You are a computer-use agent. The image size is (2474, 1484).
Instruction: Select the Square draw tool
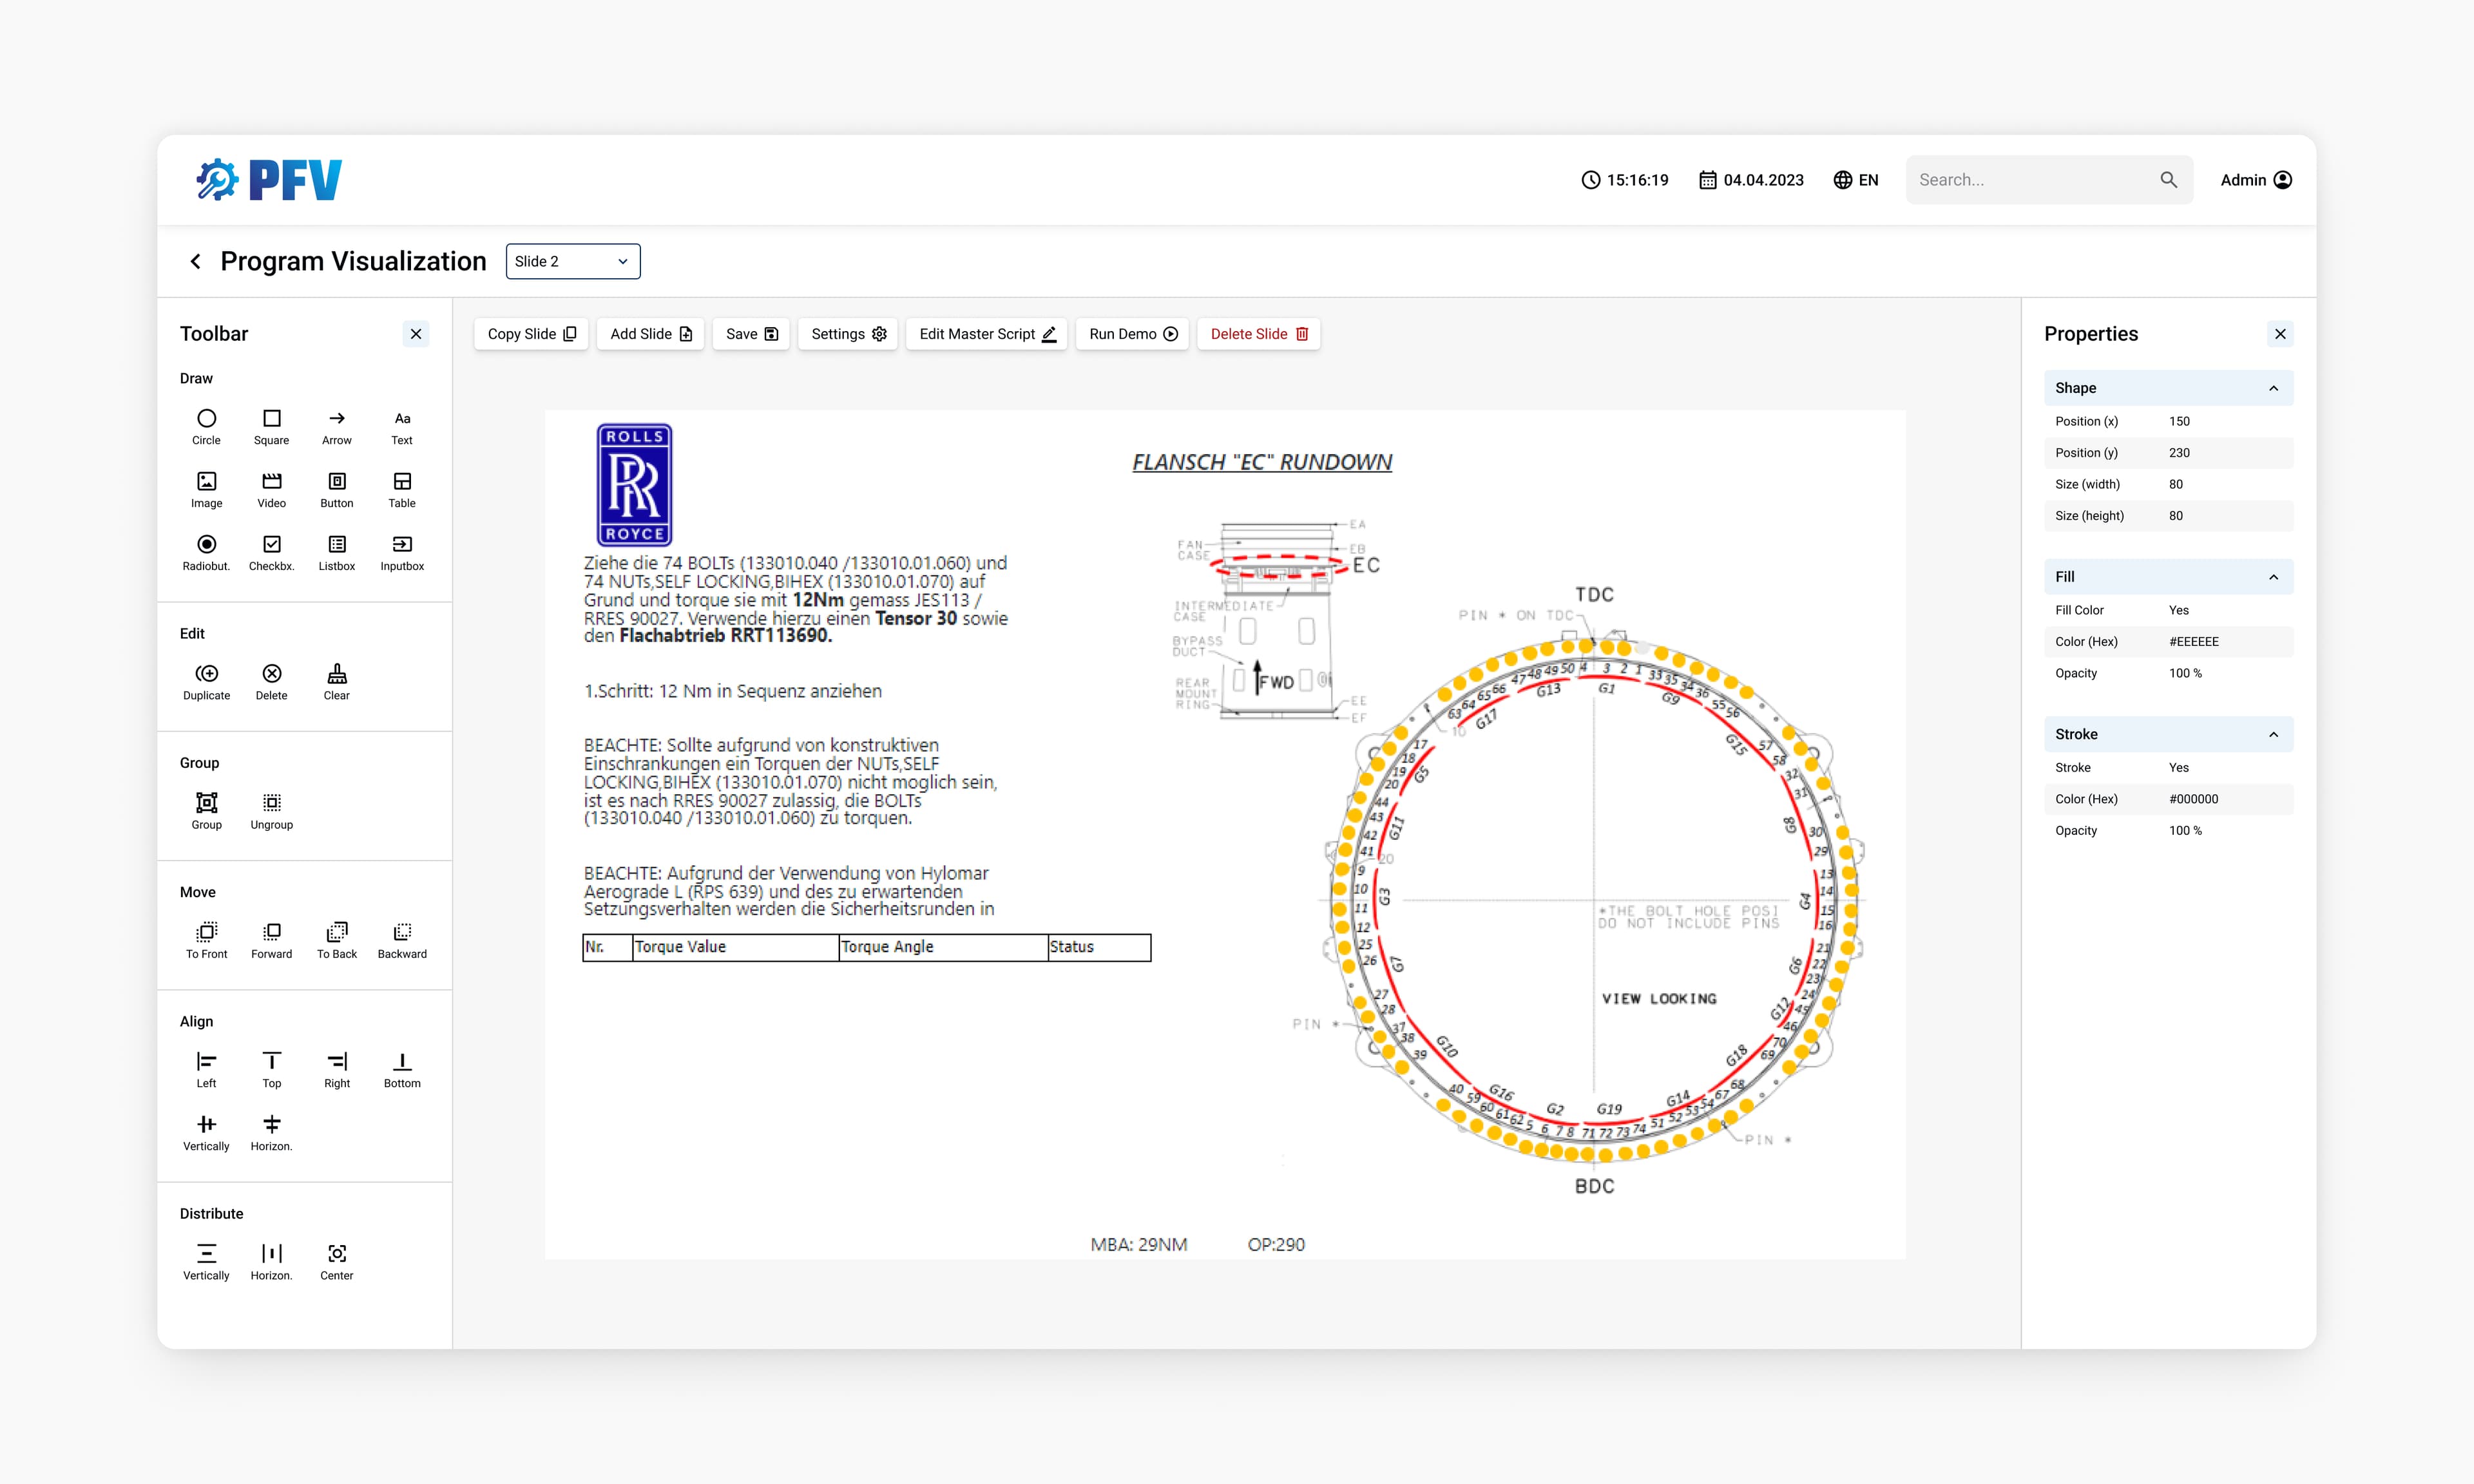(x=271, y=427)
